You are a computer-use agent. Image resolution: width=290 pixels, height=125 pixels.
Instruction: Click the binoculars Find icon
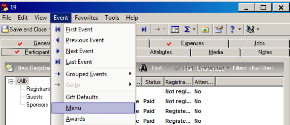pyautogui.click(x=143, y=68)
